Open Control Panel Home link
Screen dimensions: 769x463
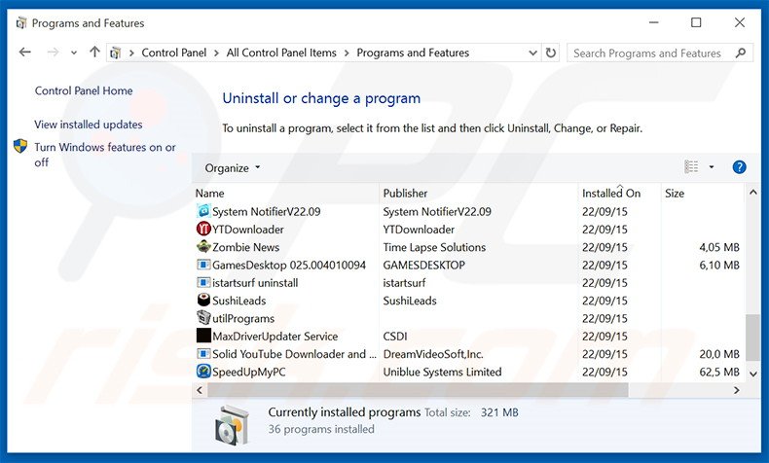[x=84, y=90]
